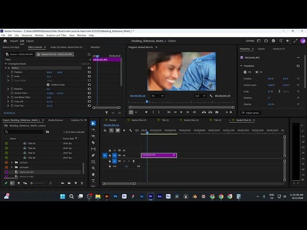Click the Clear all masks button
307x230 pixels.
[x=85, y=64]
